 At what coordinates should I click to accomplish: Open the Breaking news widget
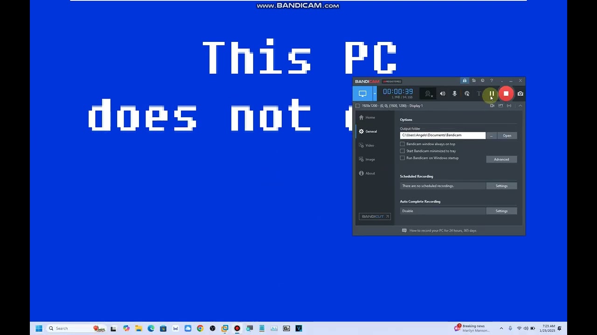[472, 328]
